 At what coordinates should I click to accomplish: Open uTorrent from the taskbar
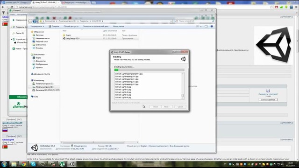[x=62, y=164]
